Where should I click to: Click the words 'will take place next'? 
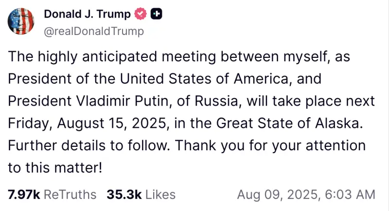pyautogui.click(x=311, y=101)
